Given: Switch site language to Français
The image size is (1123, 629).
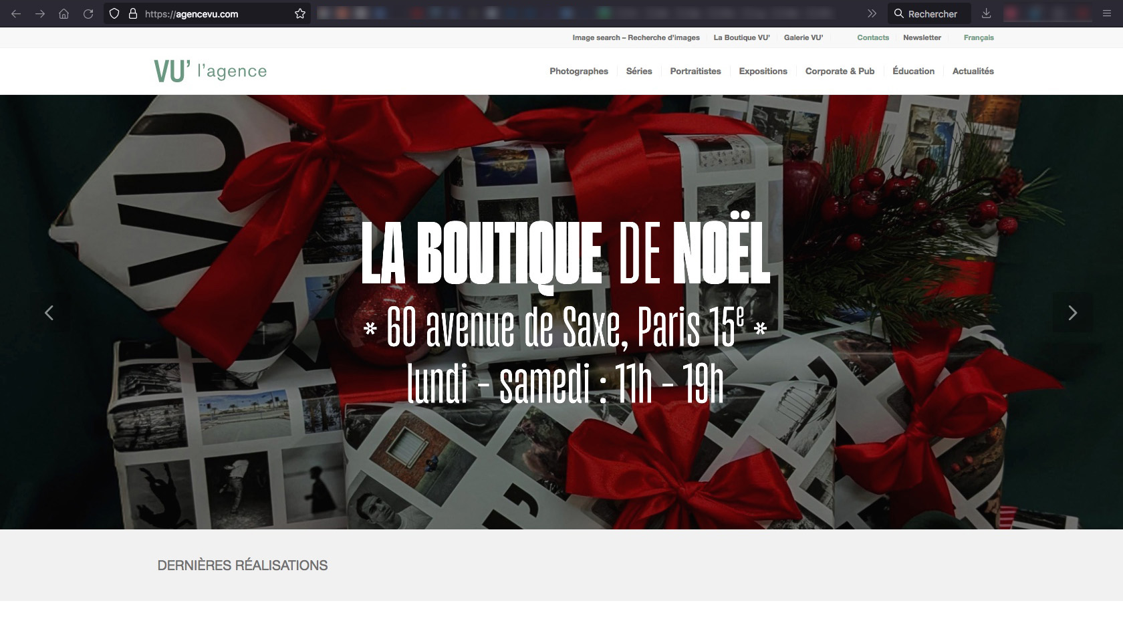Looking at the screenshot, I should [x=978, y=37].
